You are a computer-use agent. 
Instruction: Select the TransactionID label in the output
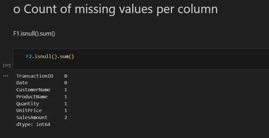(x=35, y=76)
